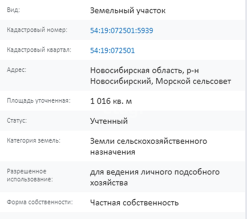Click 'Земли сельскохозяйственного назначения' value

tap(148, 147)
